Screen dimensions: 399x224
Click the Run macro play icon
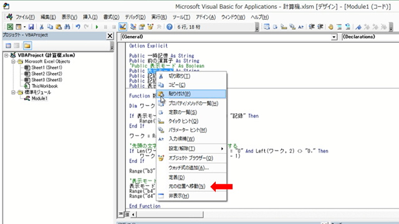coord(97,27)
